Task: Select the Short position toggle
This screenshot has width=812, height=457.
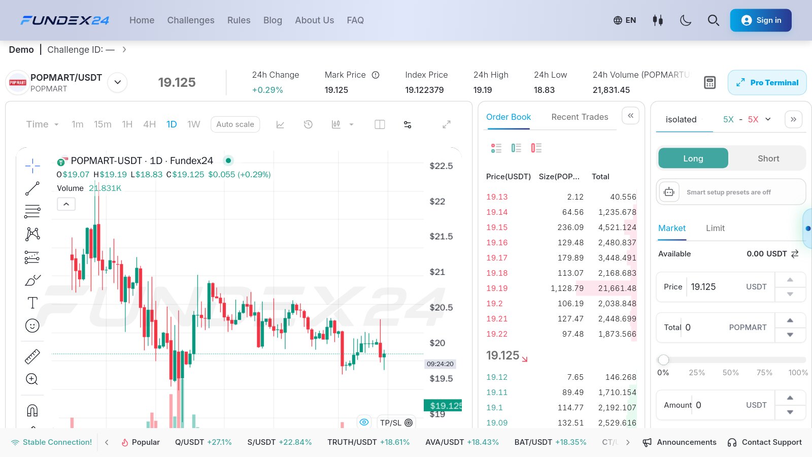Action: [x=768, y=158]
